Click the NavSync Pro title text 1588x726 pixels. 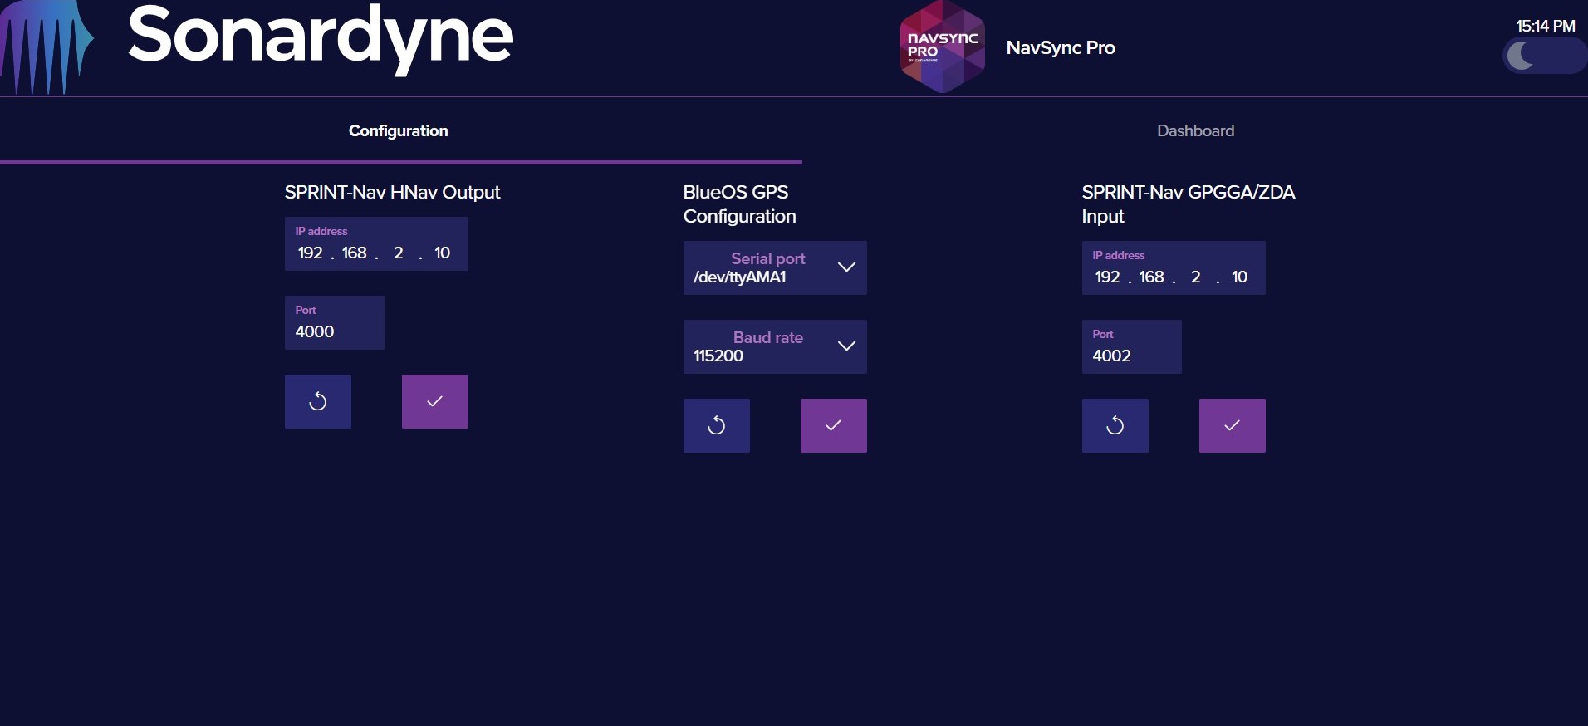1060,47
